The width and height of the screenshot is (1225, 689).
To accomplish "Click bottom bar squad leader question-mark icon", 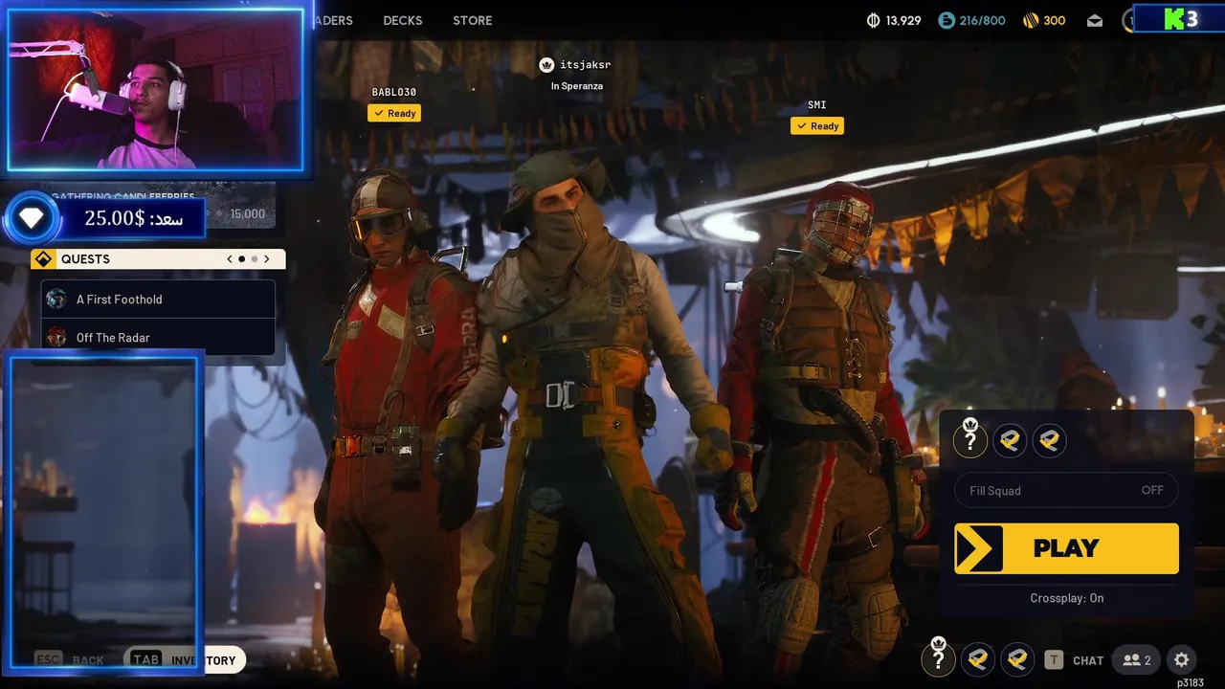I will [x=939, y=658].
